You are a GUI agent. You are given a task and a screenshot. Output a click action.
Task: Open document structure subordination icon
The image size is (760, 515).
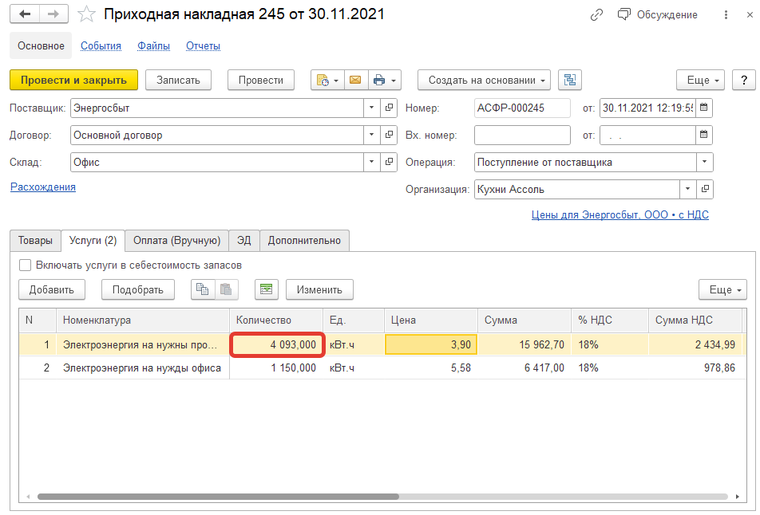(570, 80)
